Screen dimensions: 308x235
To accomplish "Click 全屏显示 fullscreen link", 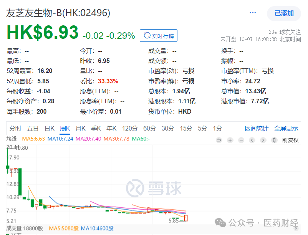I will (x=286, y=128).
